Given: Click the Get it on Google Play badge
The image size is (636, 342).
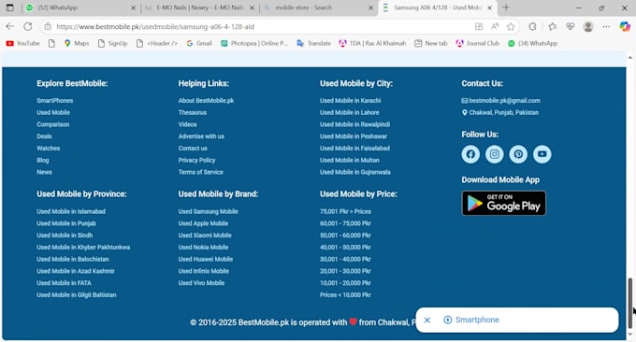Looking at the screenshot, I should tap(504, 203).
